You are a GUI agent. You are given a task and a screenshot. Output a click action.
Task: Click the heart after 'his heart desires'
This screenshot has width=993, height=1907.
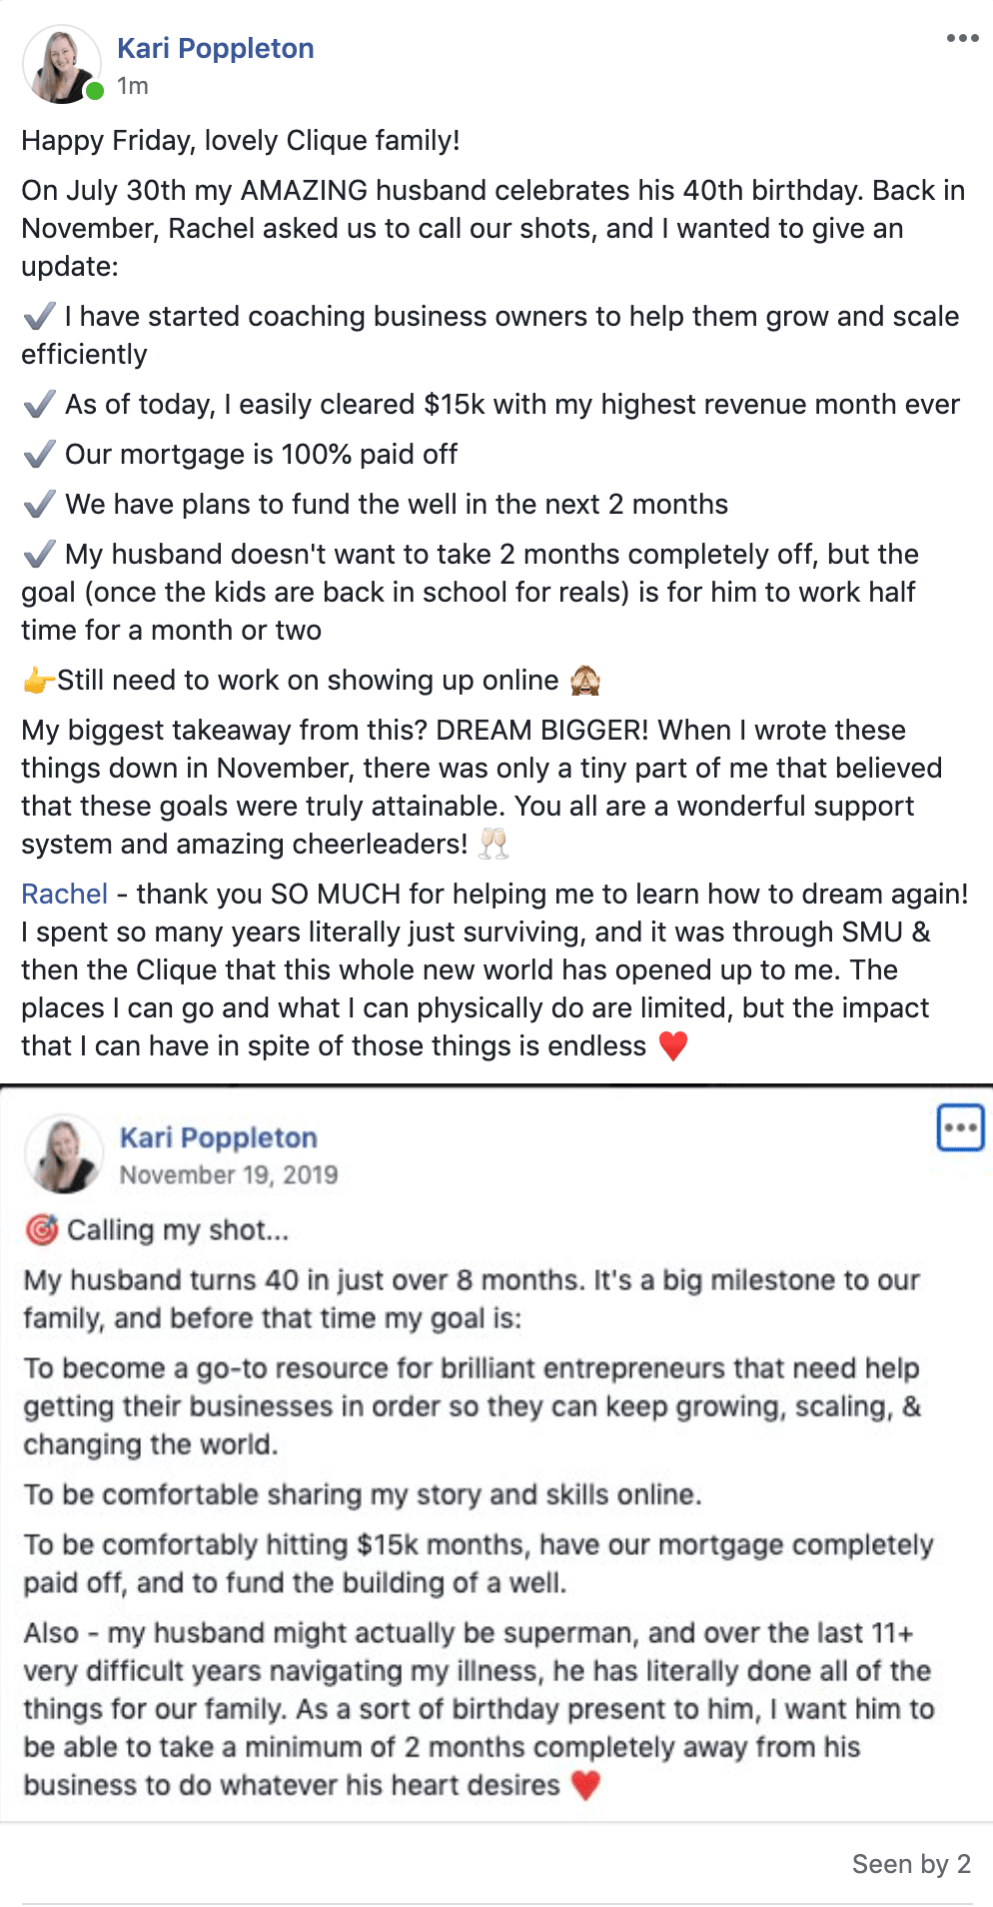click(585, 1785)
